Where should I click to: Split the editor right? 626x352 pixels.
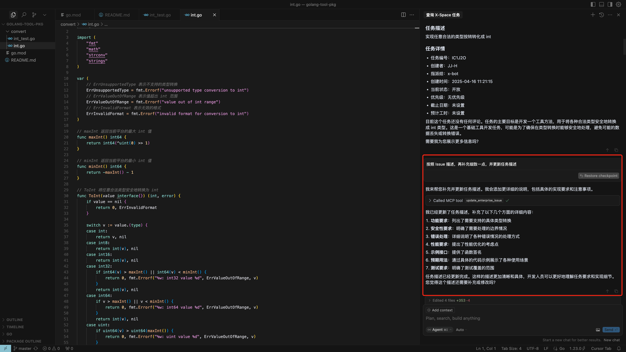coord(403,15)
